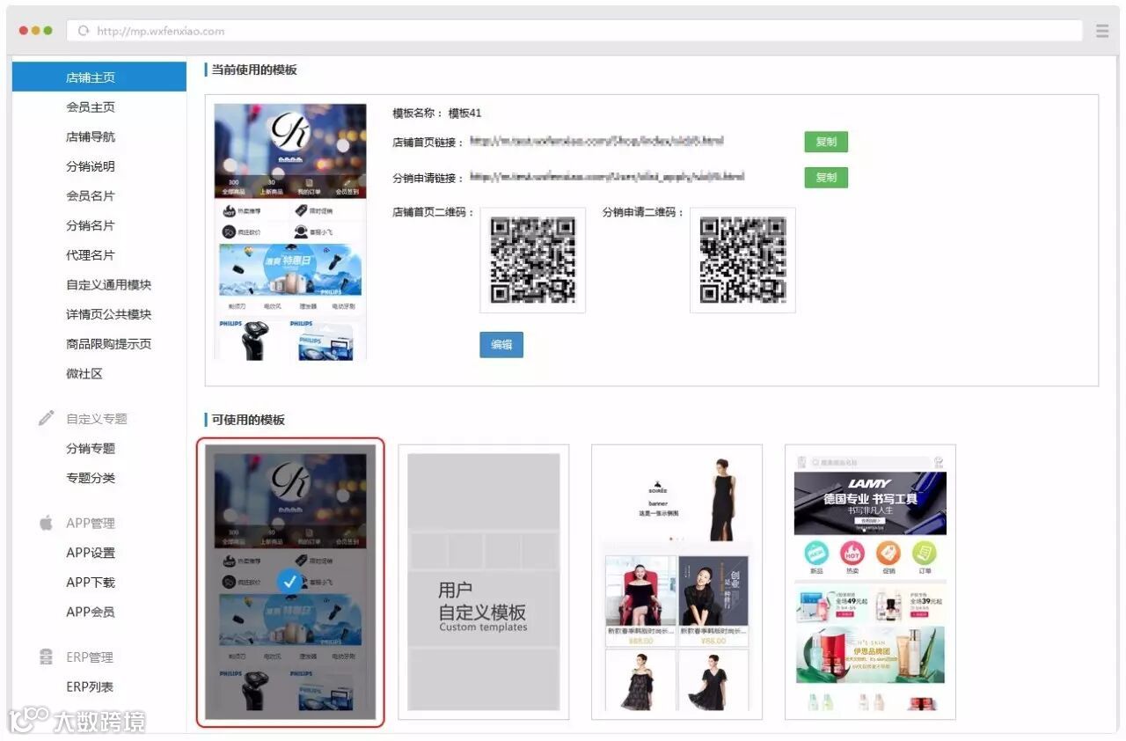This screenshot has height=741, width=1126.
Task: Click the 模板41 template name text
Action: point(464,114)
